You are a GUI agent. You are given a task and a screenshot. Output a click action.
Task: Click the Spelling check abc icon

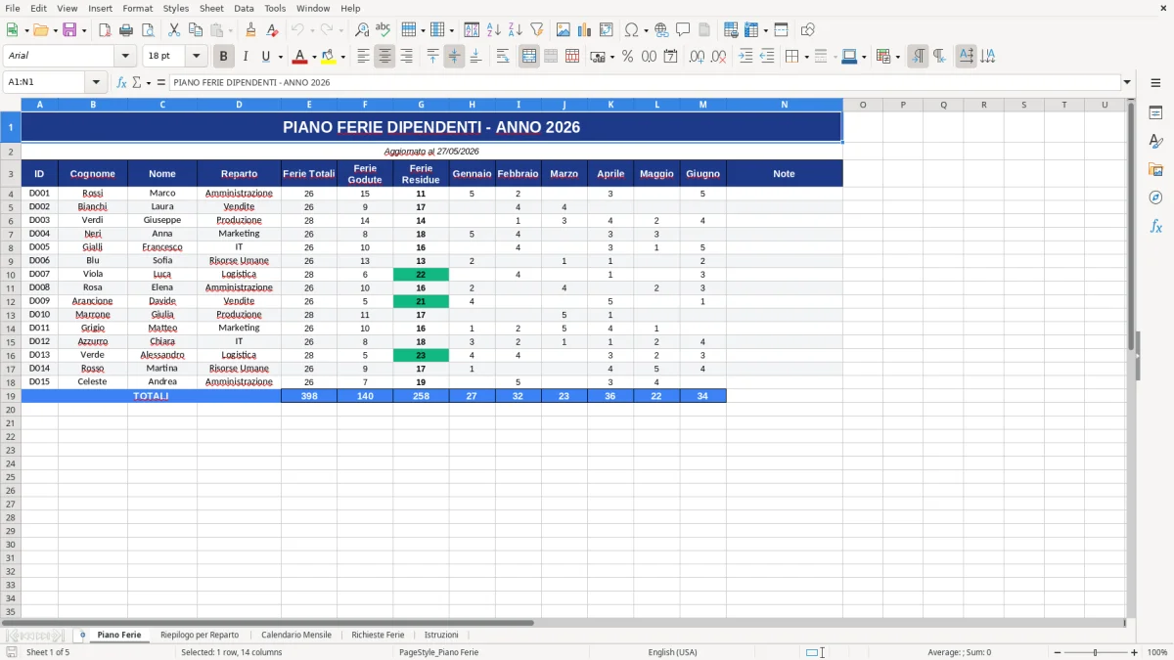pos(384,30)
